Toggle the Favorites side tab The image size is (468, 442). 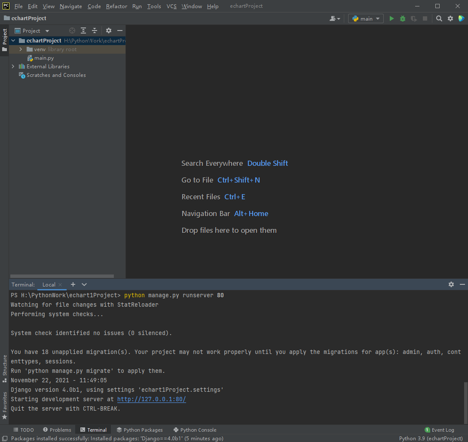pos(4,405)
